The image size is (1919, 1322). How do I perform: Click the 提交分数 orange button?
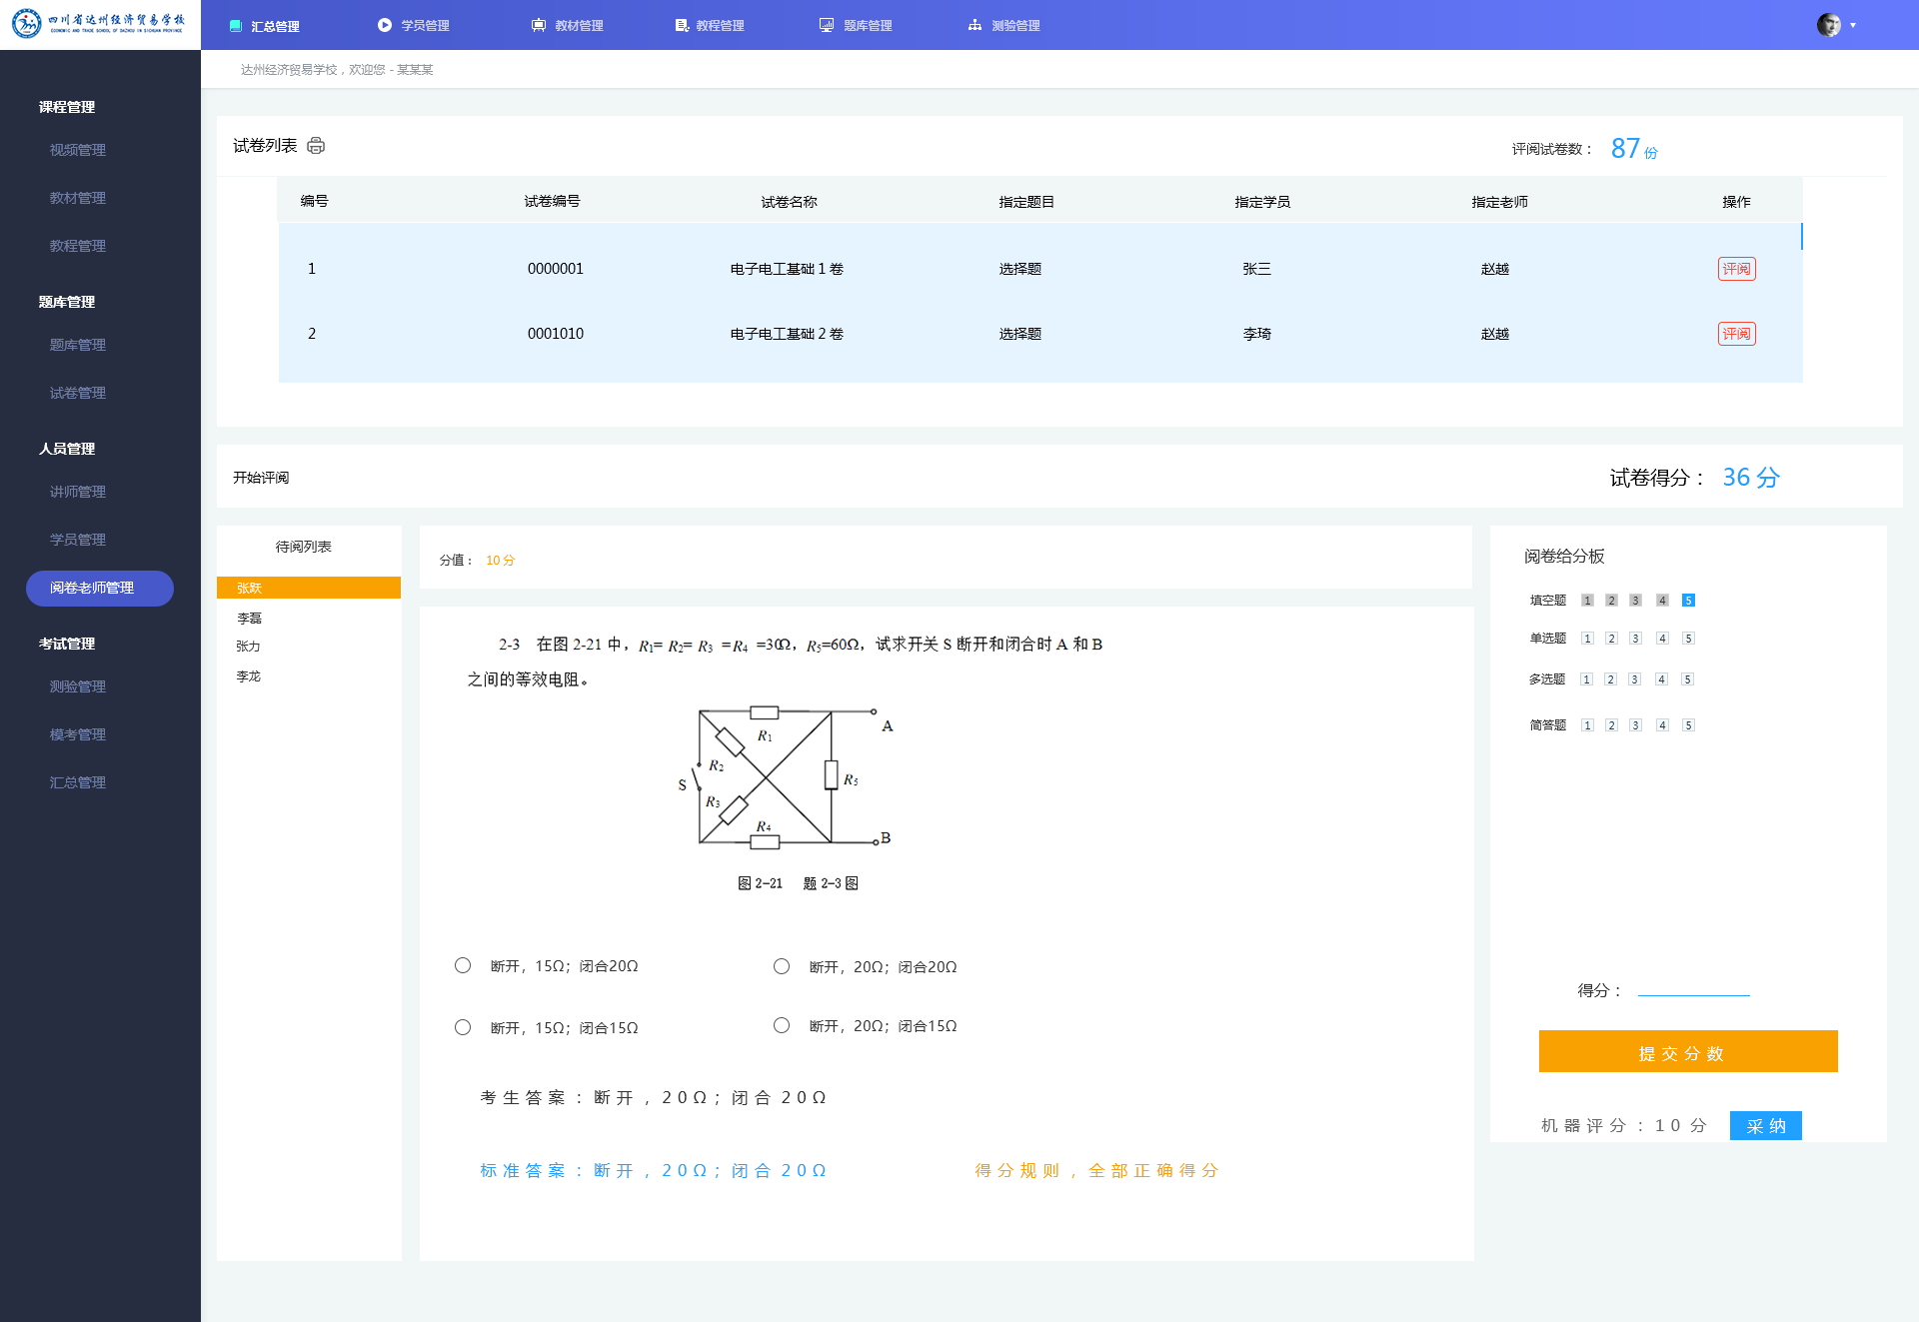1688,1051
